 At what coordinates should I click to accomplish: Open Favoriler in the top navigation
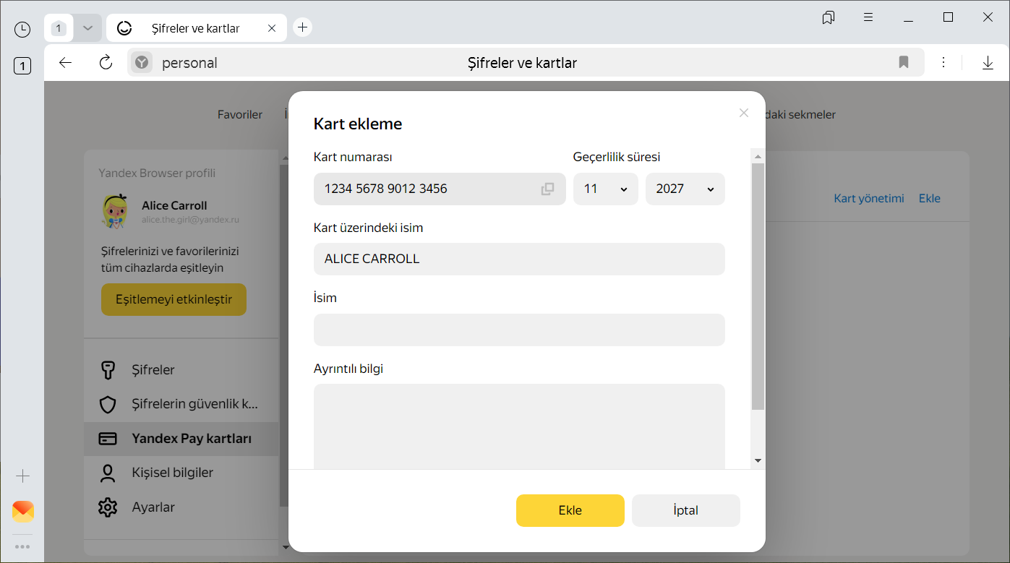(240, 114)
